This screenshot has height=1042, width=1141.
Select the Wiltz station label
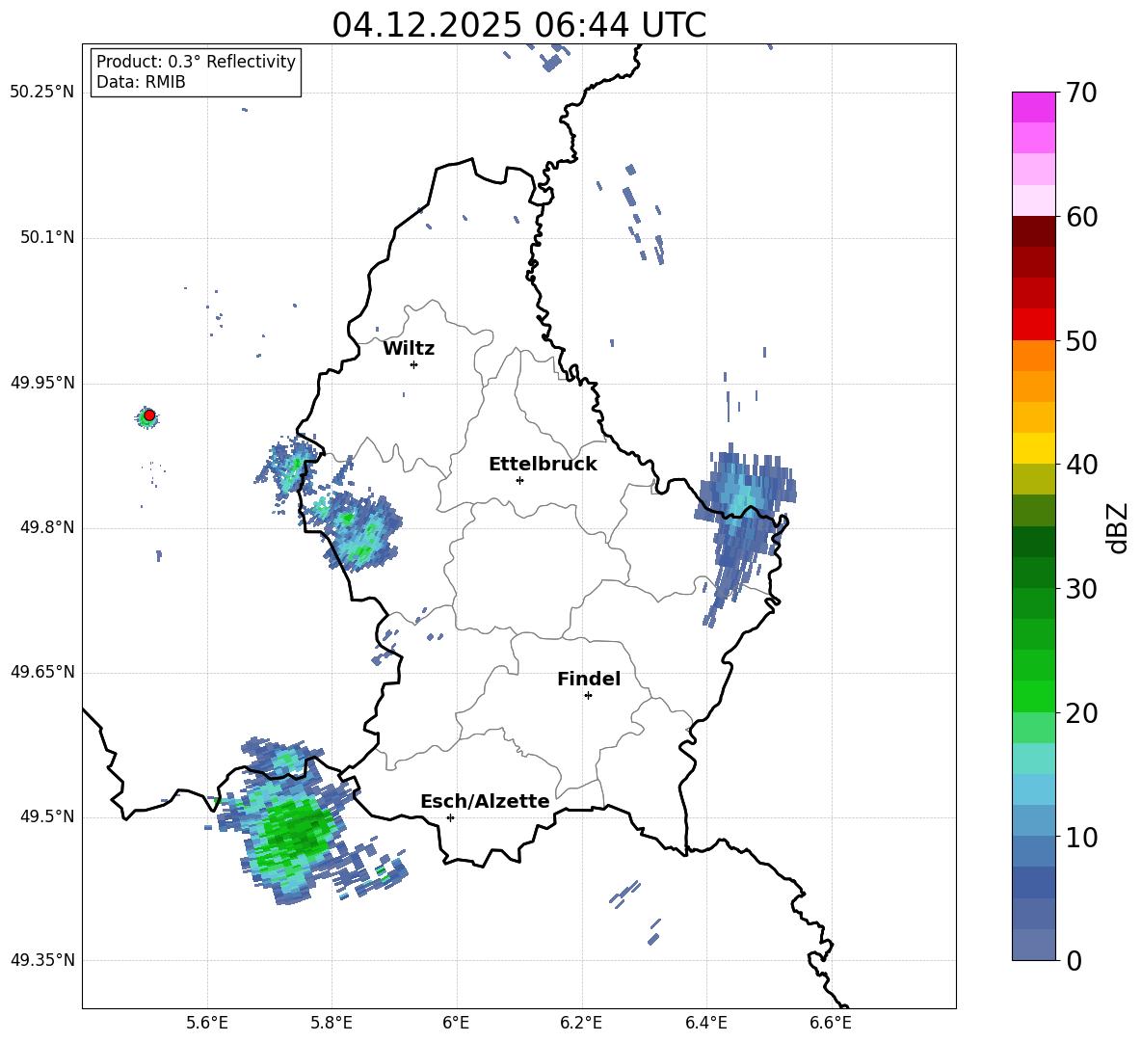click(x=409, y=349)
